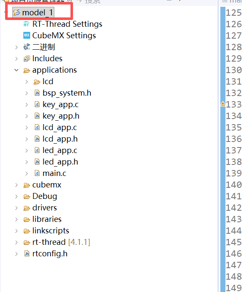This screenshot has width=242, height=292.
Task: Open CubeMX Settings
Action: 64,36
